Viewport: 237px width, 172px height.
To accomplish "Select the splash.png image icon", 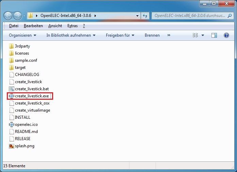I will tap(12, 146).
